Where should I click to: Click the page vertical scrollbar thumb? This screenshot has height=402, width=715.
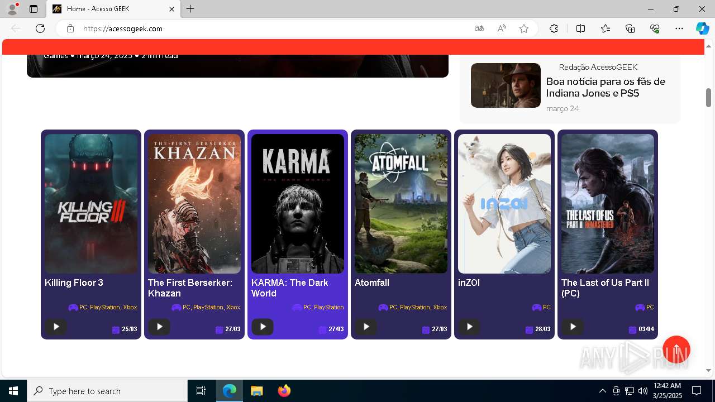pyautogui.click(x=709, y=98)
